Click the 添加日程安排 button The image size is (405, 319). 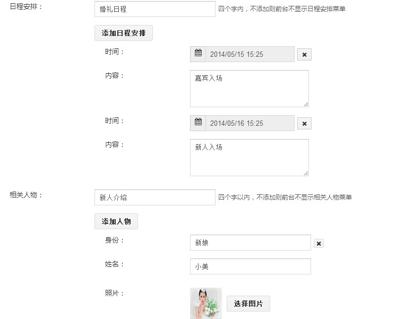pyautogui.click(x=124, y=33)
